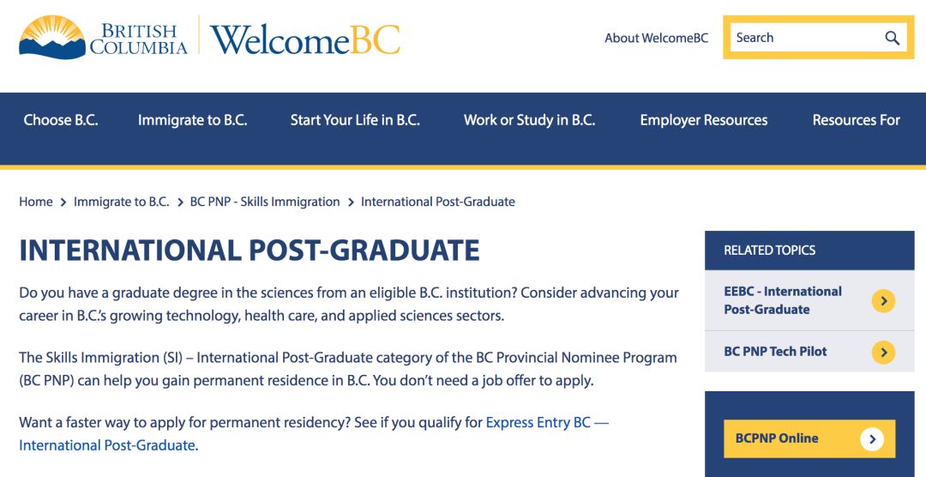Click the British Columbia sun logo
The image size is (926, 477).
coord(53,36)
